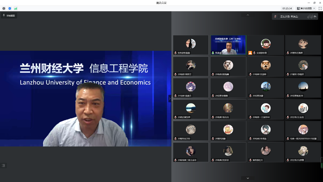Click the 正在讲话 speaking indicator banner
Screen dimensions: 323x182
coord(295,16)
